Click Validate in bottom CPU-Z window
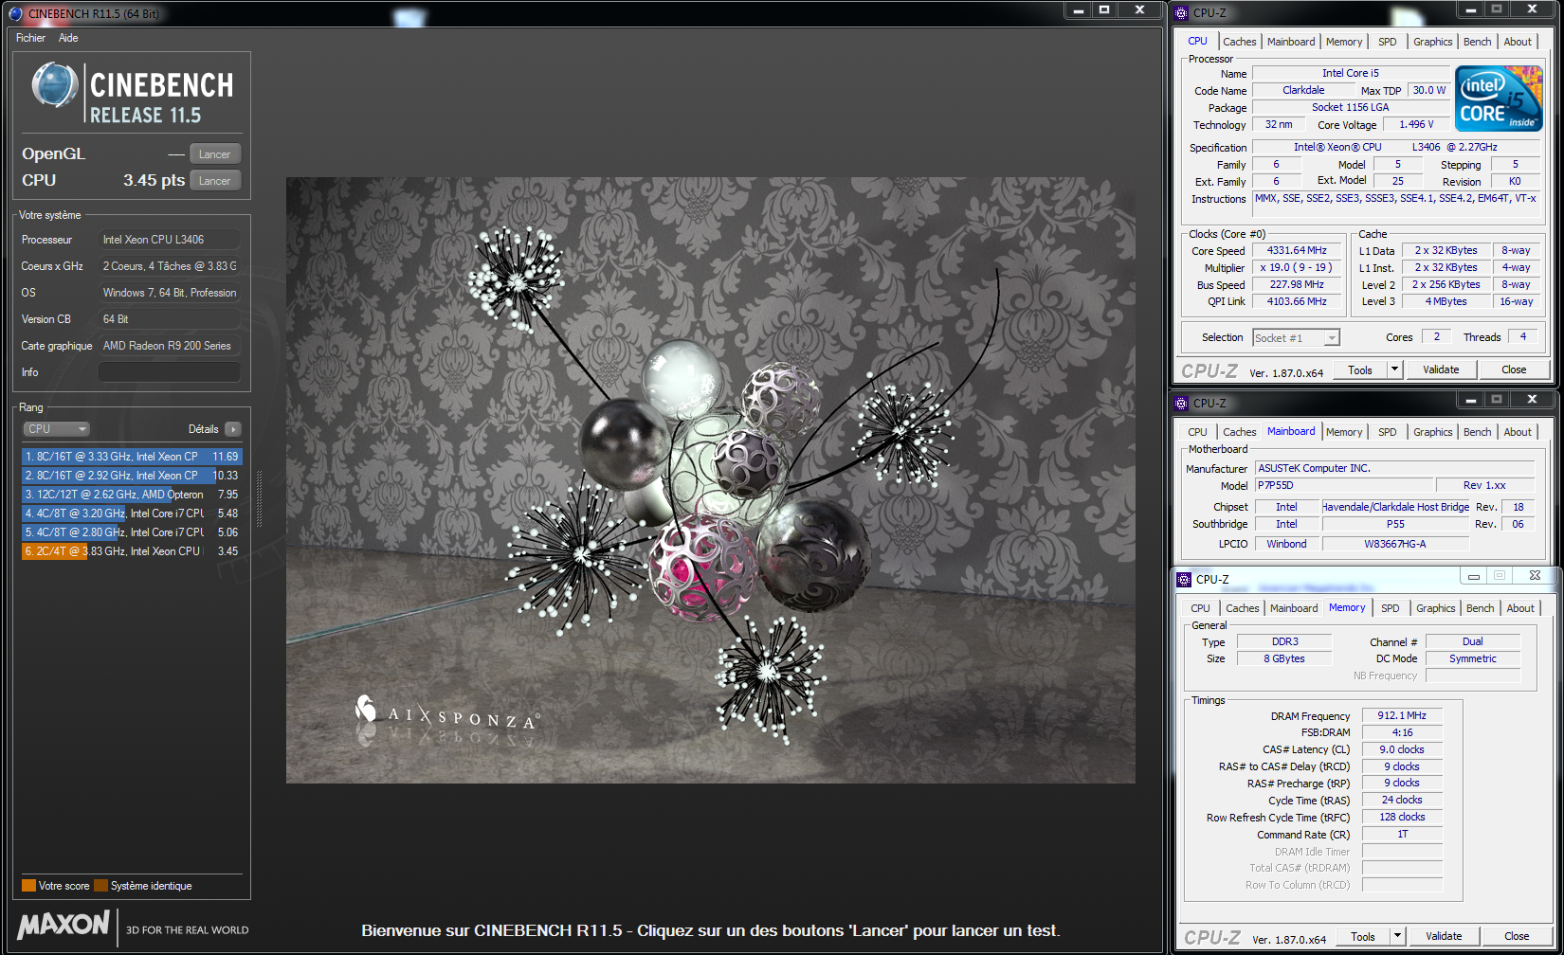The height and width of the screenshot is (955, 1564). pos(1444,937)
